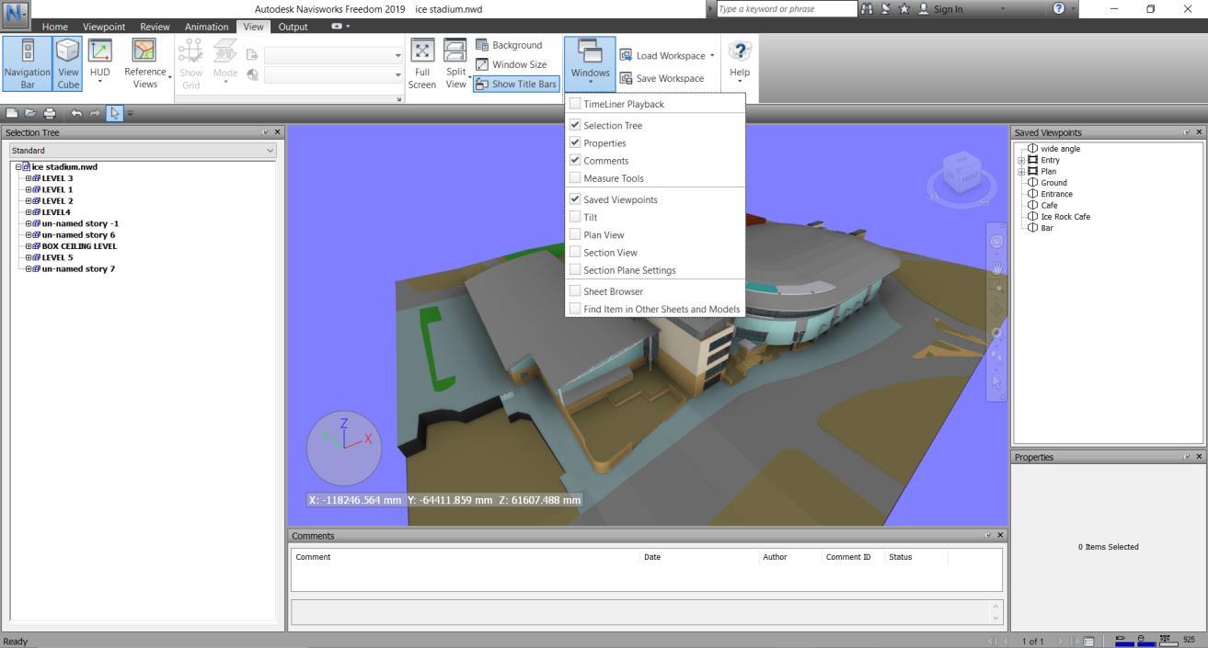Click the steering wheel icon on the navigation bar
Image resolution: width=1208 pixels, height=648 pixels.
996,241
